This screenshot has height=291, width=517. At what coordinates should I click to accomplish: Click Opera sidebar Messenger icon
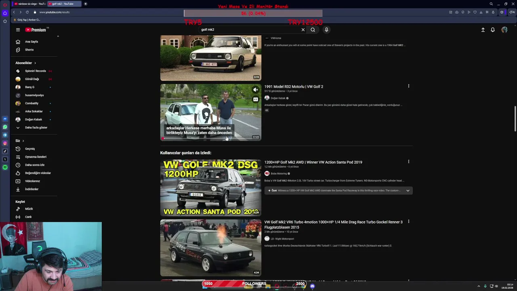5,119
